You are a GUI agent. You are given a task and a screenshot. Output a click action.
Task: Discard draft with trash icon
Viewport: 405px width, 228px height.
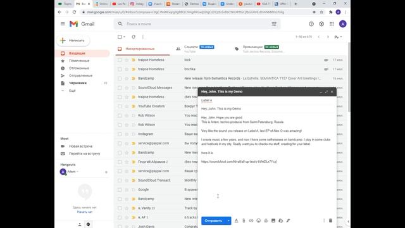coord(330,220)
